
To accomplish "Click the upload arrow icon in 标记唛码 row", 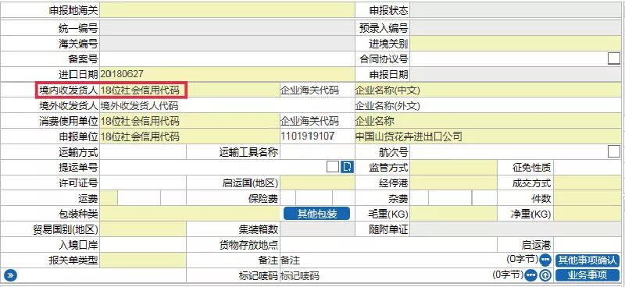I will coord(545,275).
